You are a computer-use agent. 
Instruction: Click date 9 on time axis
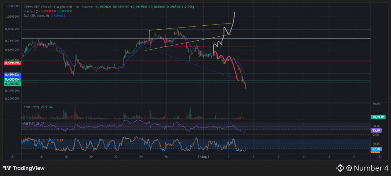click(304, 157)
